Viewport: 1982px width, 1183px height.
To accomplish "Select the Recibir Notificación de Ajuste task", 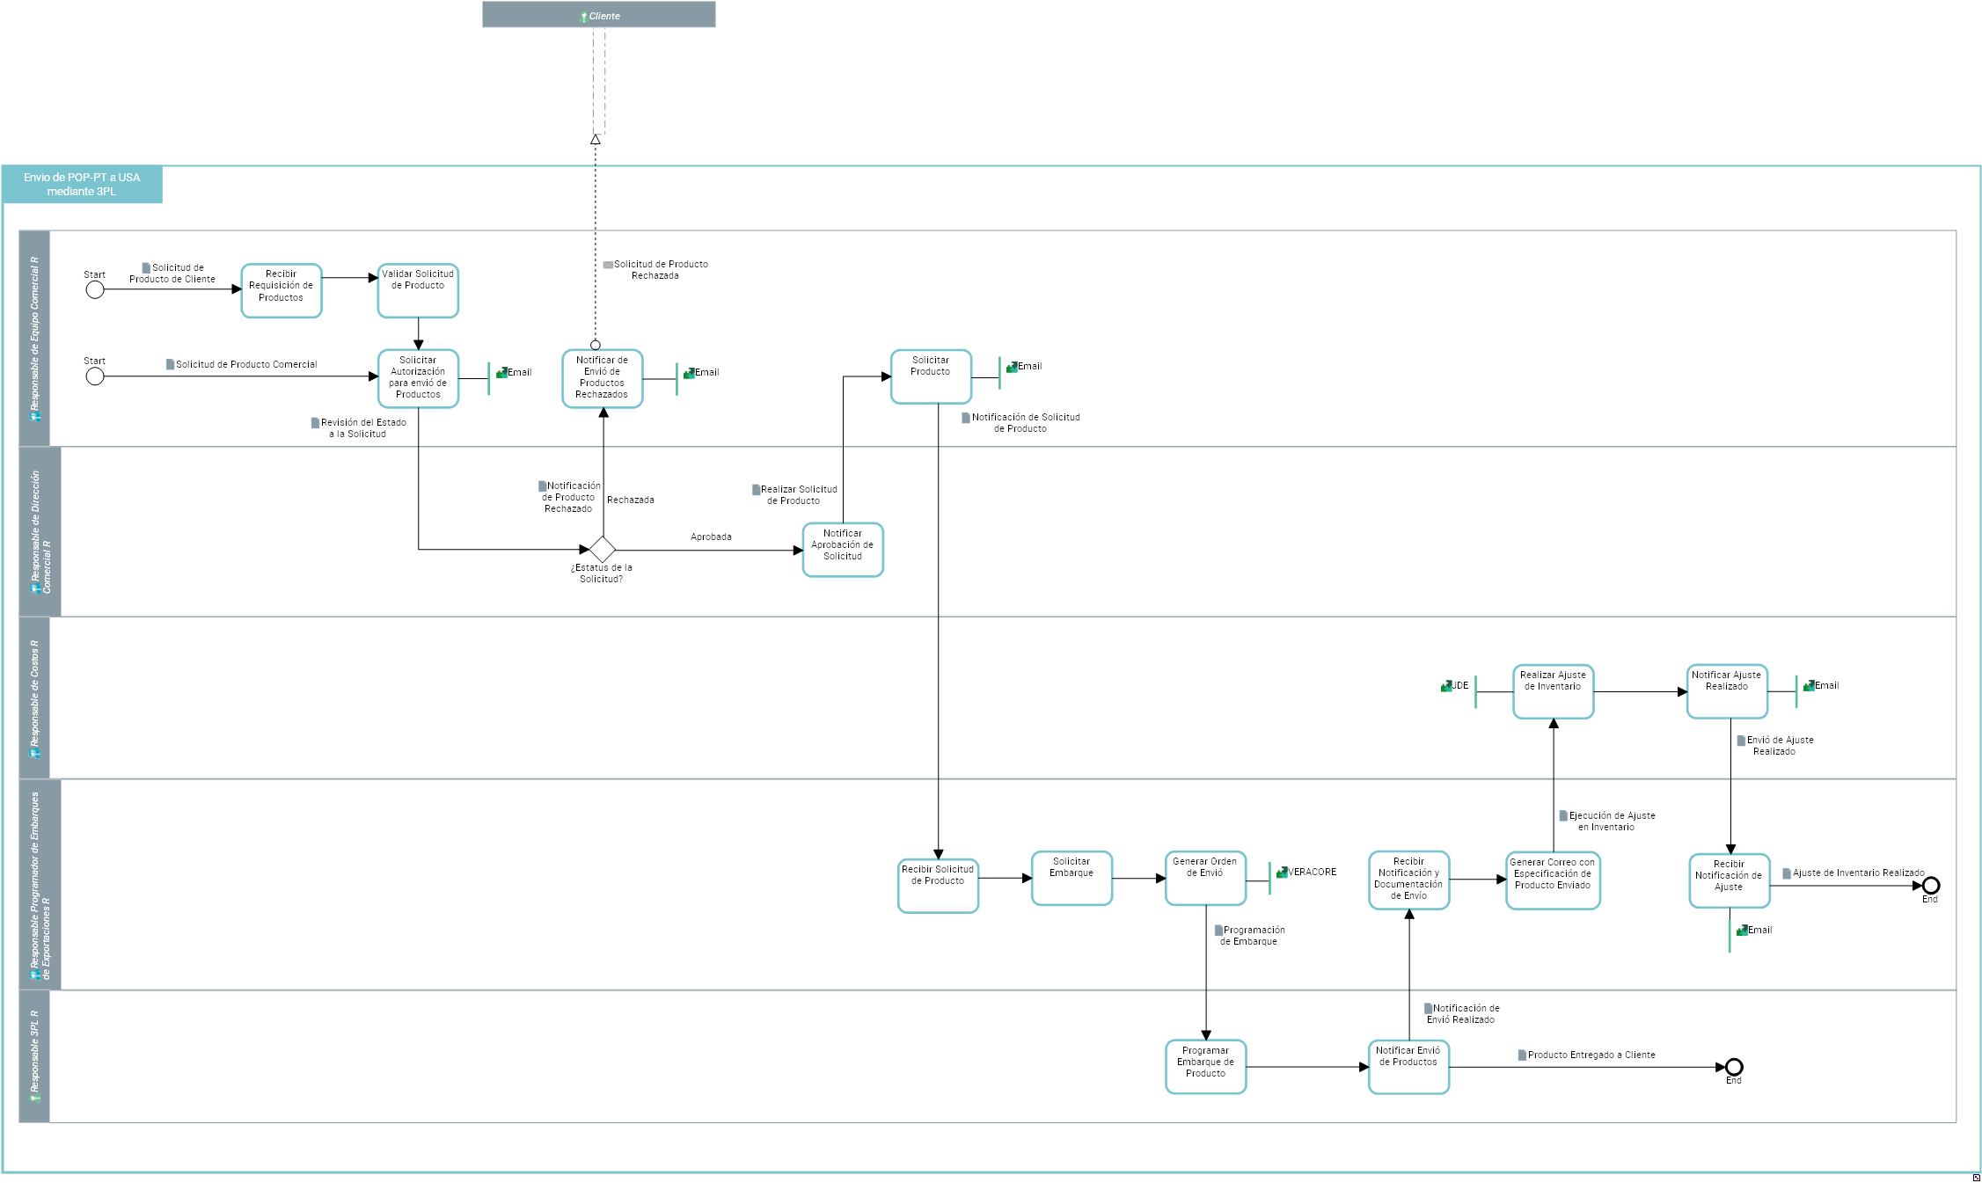I will click(1730, 880).
